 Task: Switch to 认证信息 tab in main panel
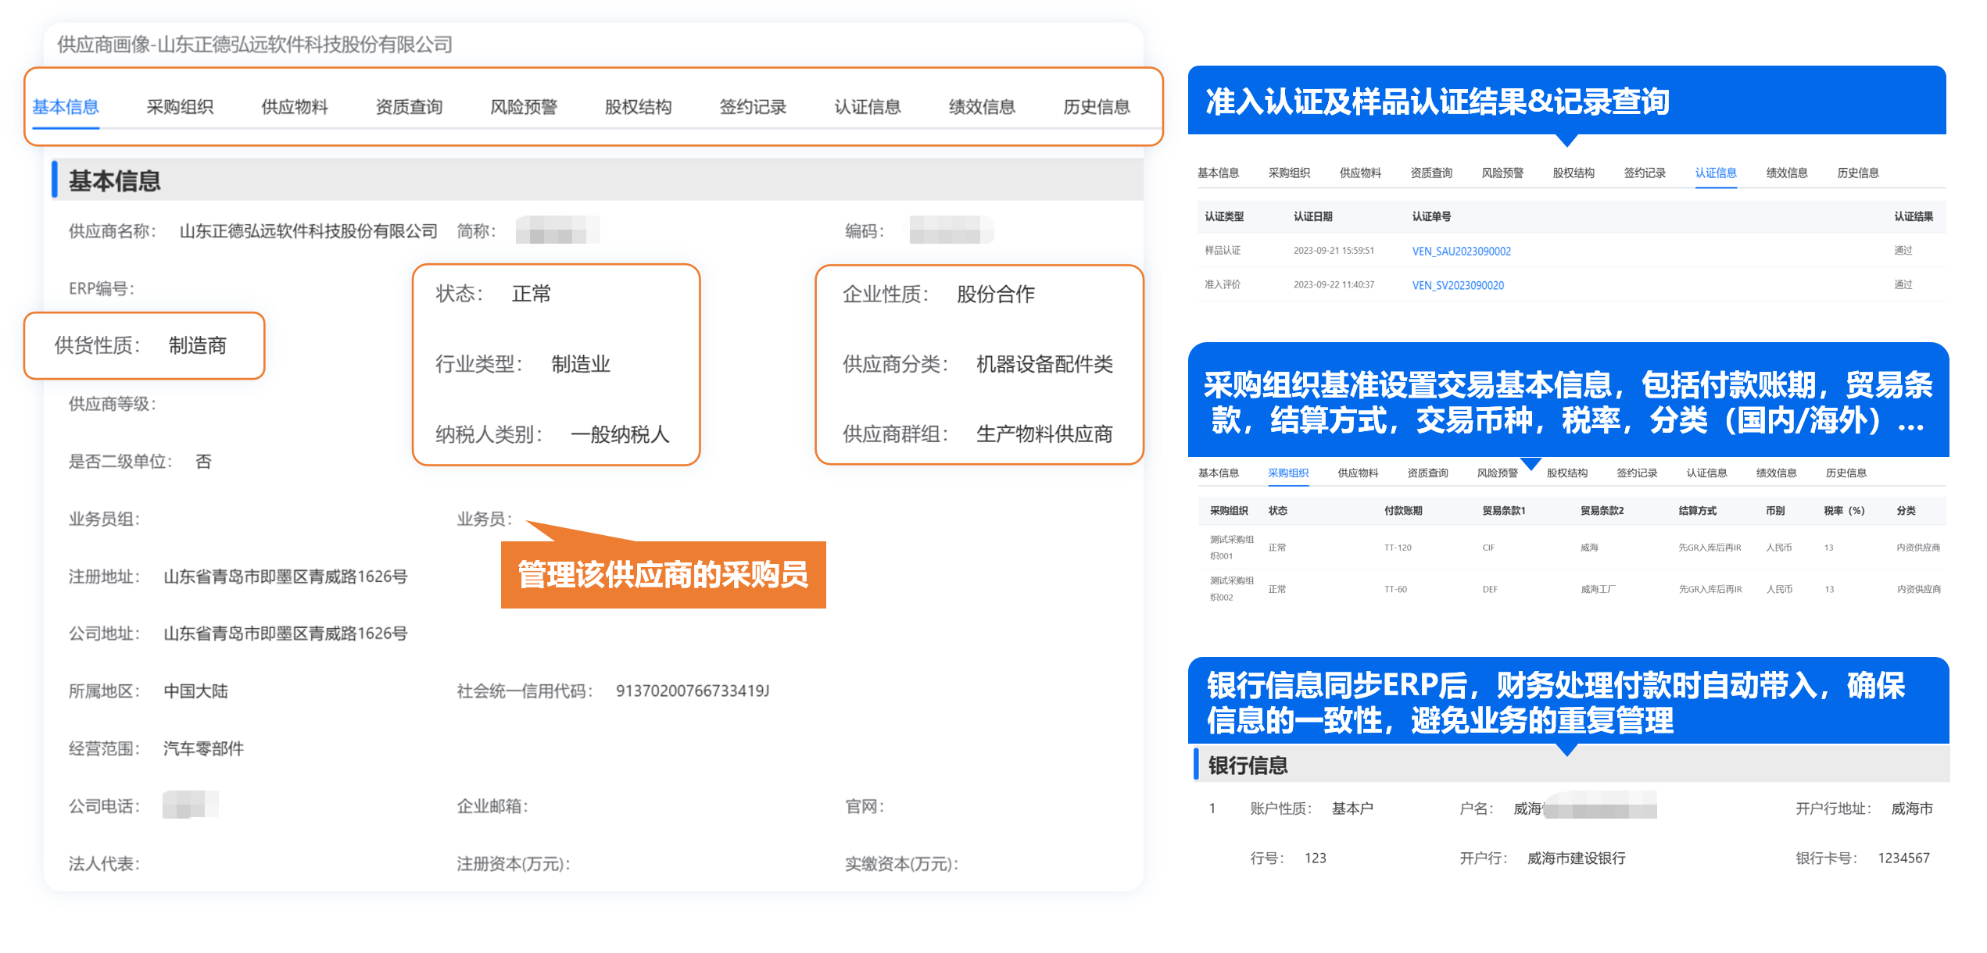pos(868,107)
